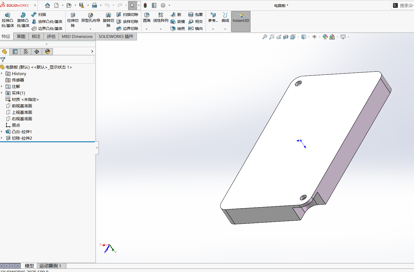Screen dimensions: 414x272
Task: Select the Extruded Boss/Base (拉伸凸台/基体) tool
Action: (8, 20)
